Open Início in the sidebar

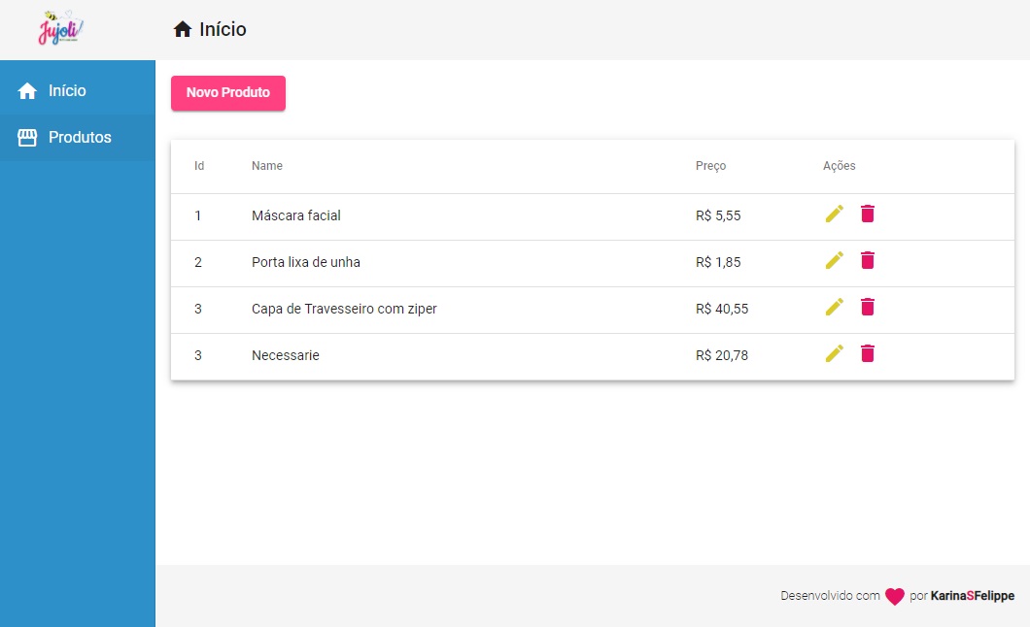[x=78, y=90]
